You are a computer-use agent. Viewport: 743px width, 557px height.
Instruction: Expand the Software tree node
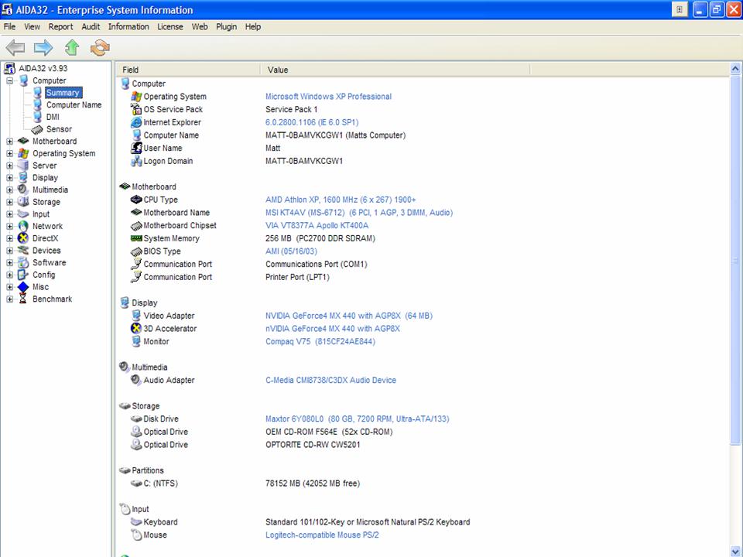[x=9, y=262]
